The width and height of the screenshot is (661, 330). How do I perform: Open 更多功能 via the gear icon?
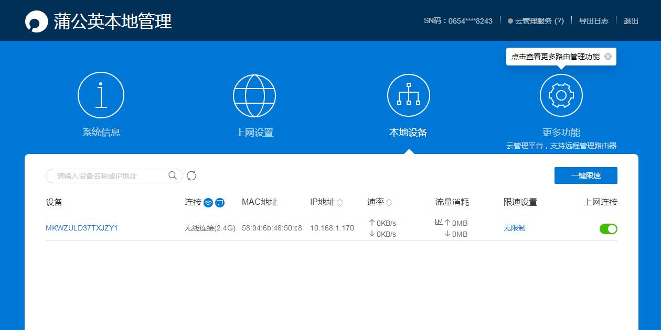pos(561,95)
